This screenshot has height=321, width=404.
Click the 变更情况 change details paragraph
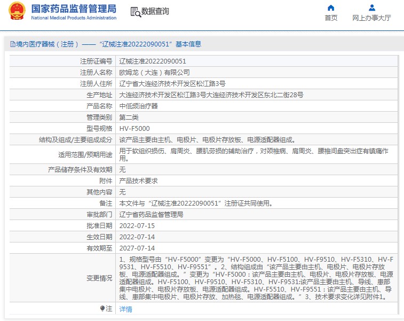(256, 278)
